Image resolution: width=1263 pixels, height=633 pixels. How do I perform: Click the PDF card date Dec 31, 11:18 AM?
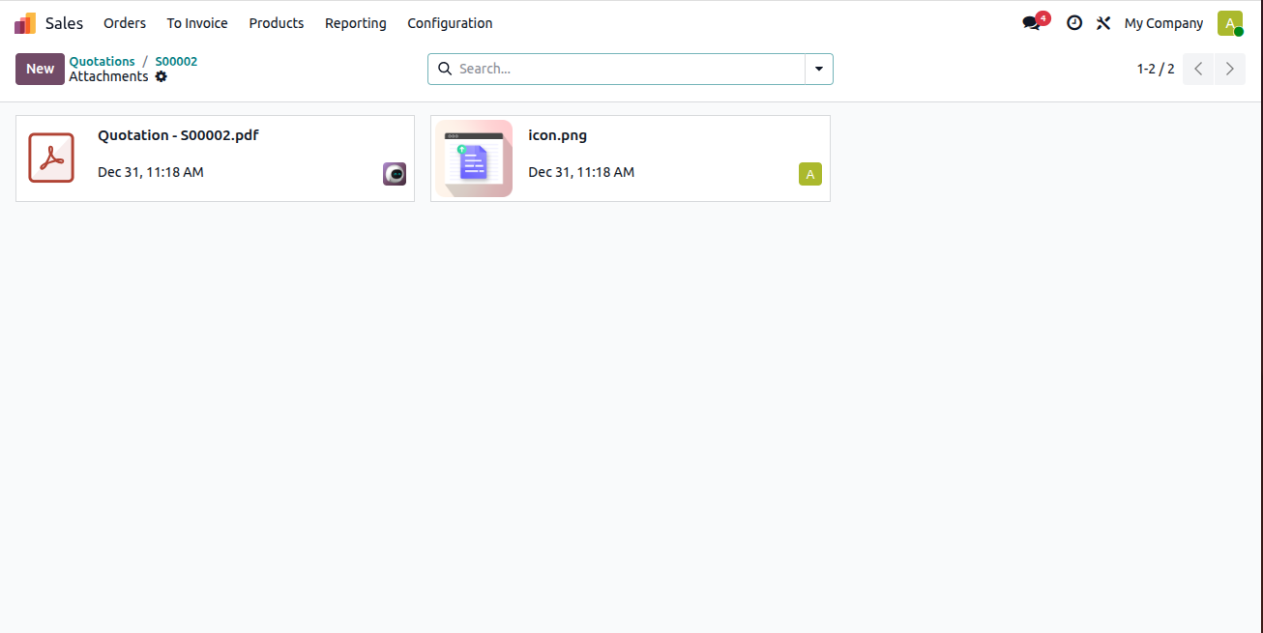coord(151,172)
